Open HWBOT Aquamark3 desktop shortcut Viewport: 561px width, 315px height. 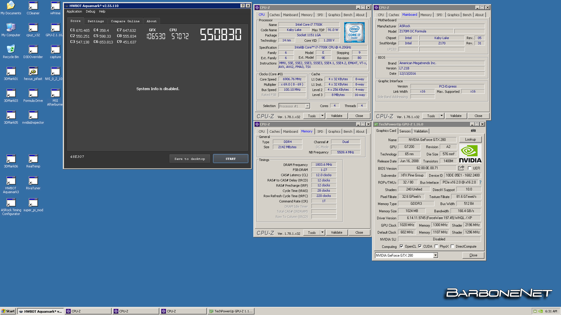[11, 185]
